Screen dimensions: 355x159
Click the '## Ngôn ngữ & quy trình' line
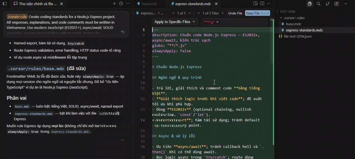point(177,77)
